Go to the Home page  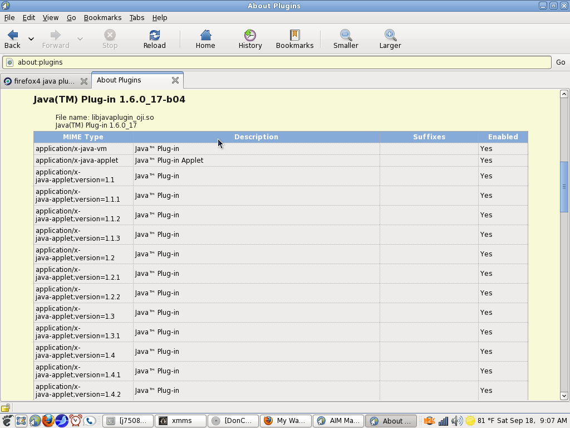coord(205,35)
